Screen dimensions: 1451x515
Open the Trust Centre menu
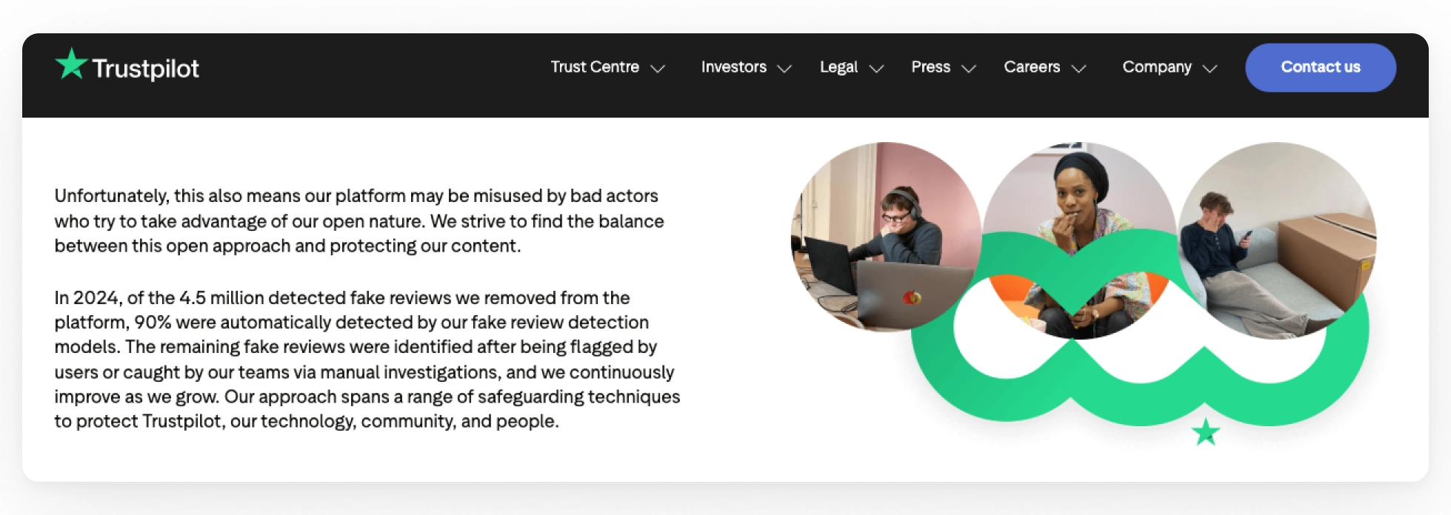tap(595, 67)
